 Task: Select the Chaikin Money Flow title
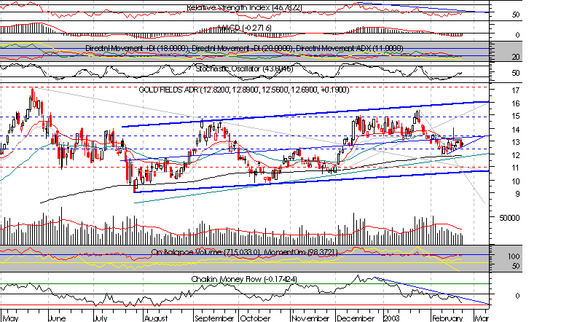[x=244, y=279]
